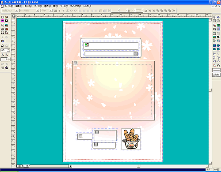
Task: Select the large central text frame icon
Action: [76, 63]
